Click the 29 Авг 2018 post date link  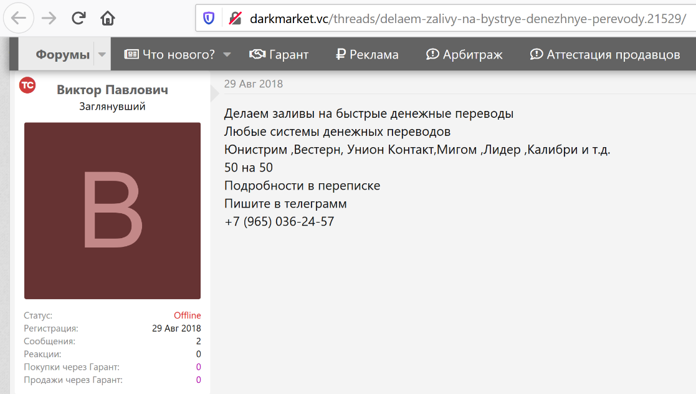(x=254, y=84)
